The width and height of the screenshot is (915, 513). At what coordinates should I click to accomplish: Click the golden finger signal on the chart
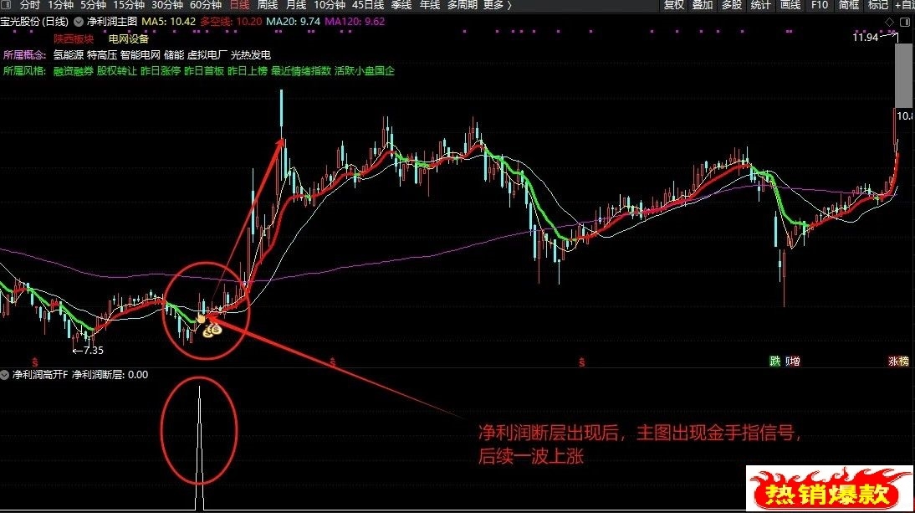click(x=202, y=317)
